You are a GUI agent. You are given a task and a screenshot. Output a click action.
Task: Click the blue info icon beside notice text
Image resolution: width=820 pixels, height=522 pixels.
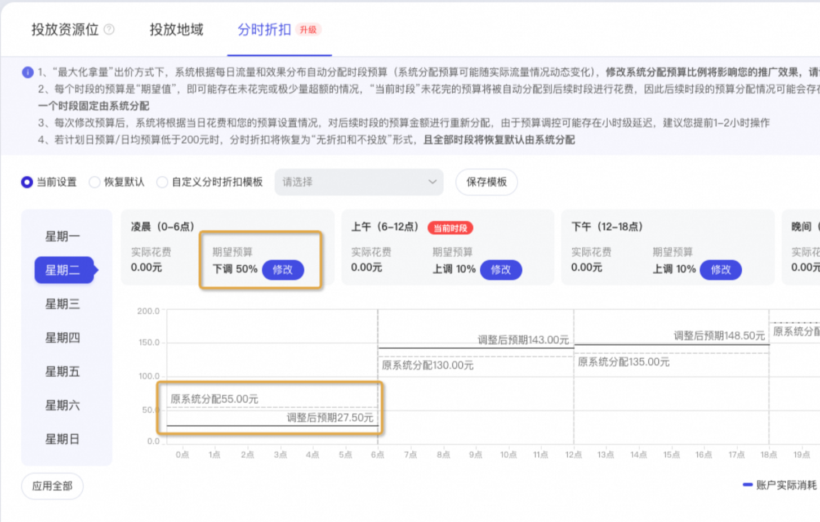coord(28,72)
